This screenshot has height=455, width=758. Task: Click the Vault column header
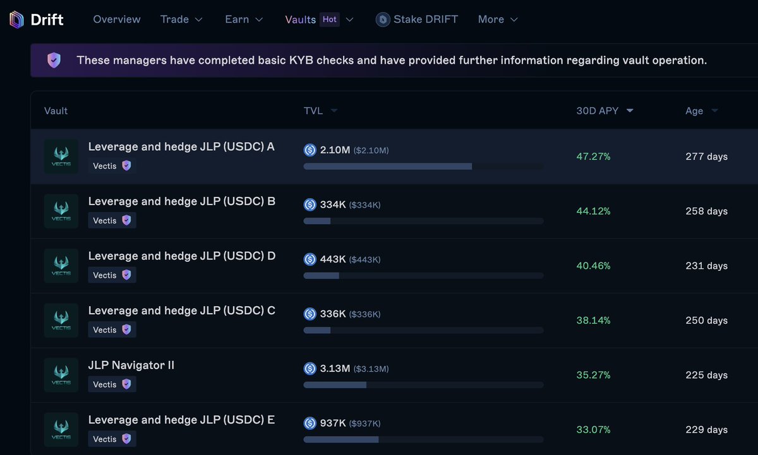tap(56, 111)
